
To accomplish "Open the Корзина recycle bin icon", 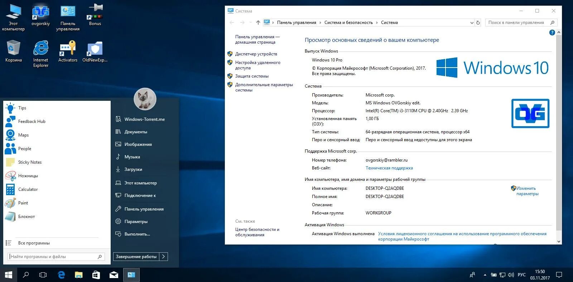I will pyautogui.click(x=13, y=51).
